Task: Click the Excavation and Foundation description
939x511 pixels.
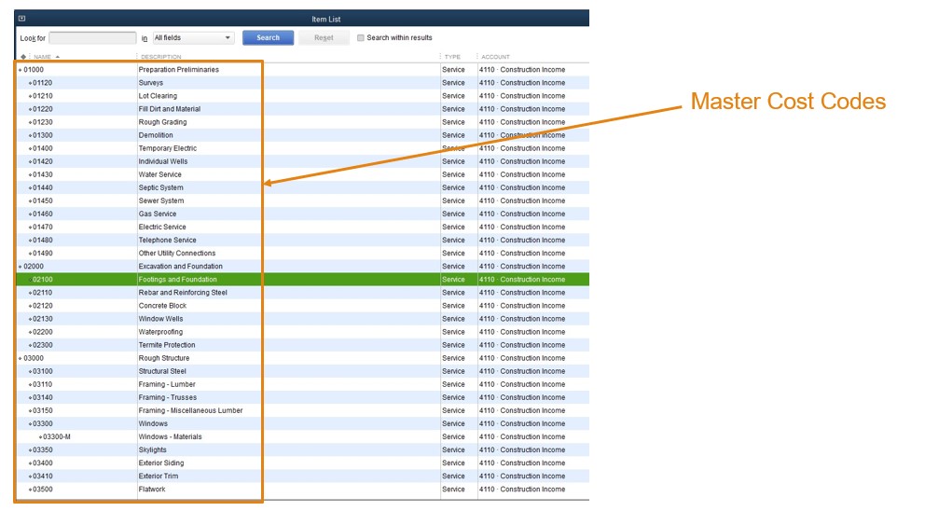Action: click(180, 267)
